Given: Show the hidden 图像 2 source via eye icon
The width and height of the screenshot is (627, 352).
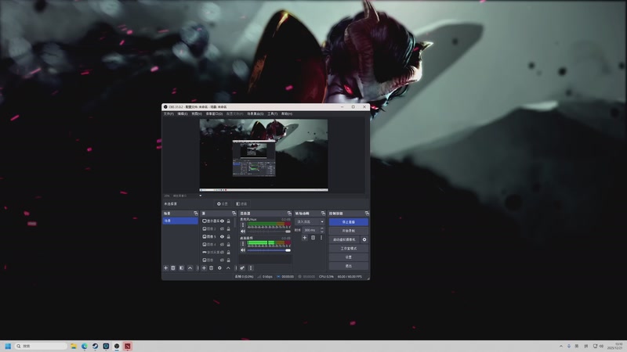Looking at the screenshot, I should tap(223, 229).
